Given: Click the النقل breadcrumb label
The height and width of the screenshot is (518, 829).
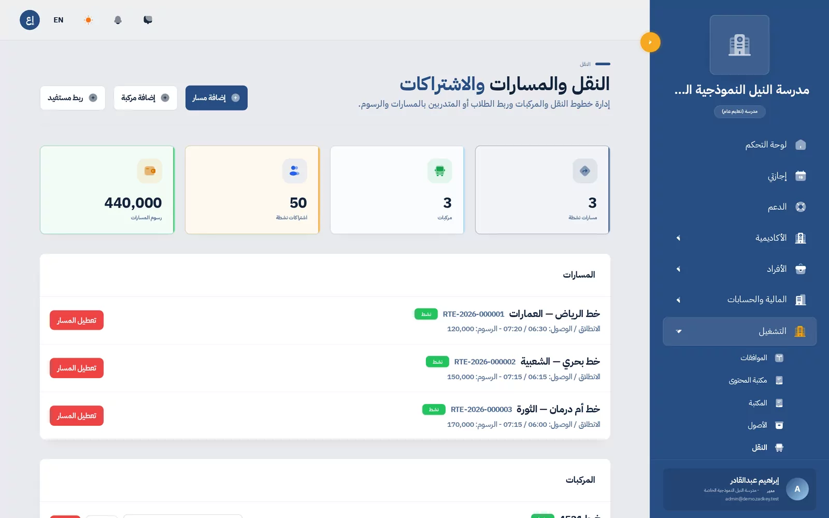Looking at the screenshot, I should click(x=585, y=64).
